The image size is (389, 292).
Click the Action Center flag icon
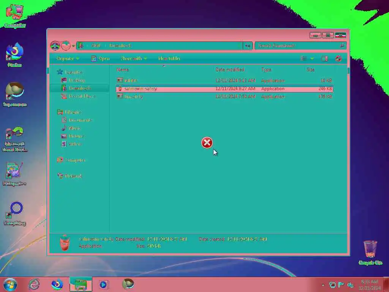(x=341, y=285)
